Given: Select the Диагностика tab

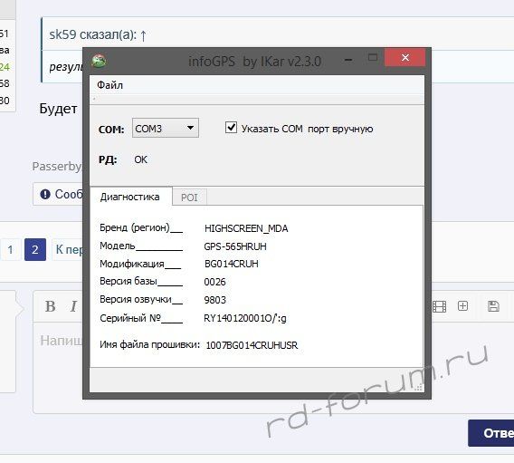Looking at the screenshot, I should coord(130,197).
